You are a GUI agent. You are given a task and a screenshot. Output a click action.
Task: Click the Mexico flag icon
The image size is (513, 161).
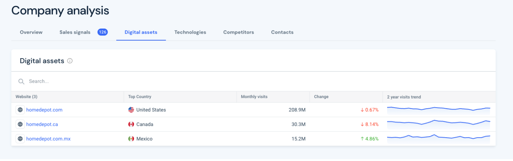(131, 139)
